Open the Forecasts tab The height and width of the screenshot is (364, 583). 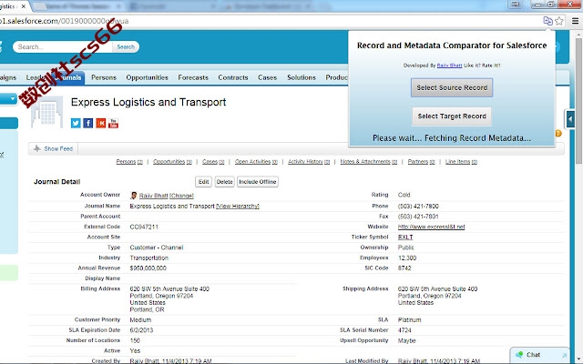(x=193, y=77)
